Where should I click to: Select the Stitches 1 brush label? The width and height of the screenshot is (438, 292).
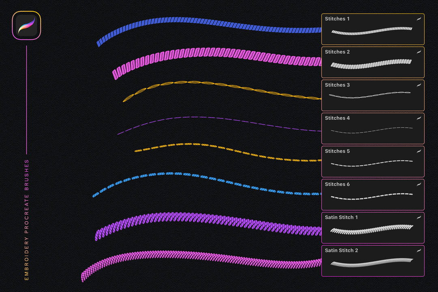pyautogui.click(x=337, y=19)
